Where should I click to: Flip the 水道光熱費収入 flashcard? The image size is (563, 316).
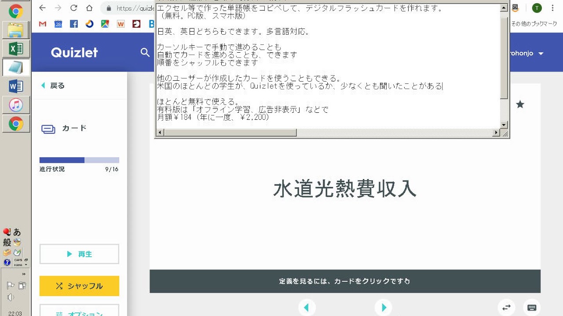coord(345,189)
